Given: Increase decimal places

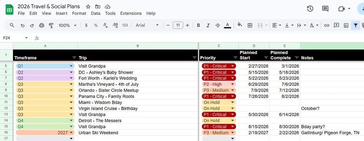Looking at the screenshot, I should tap(115, 25).
